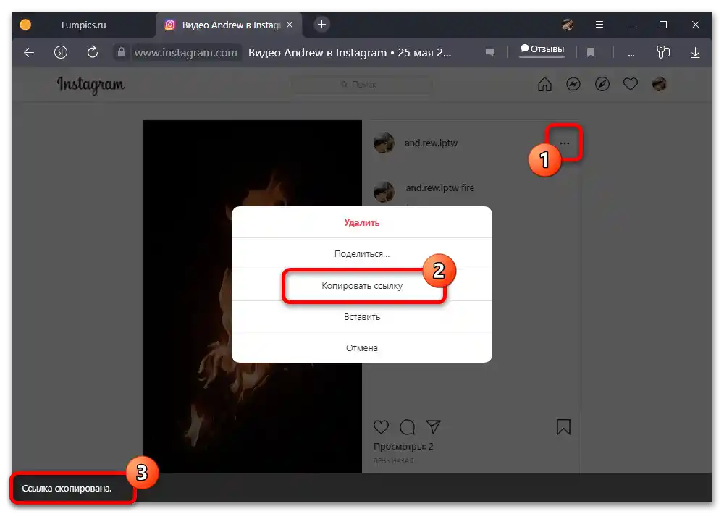
Task: Select Удалить in the dialog
Action: pos(361,222)
